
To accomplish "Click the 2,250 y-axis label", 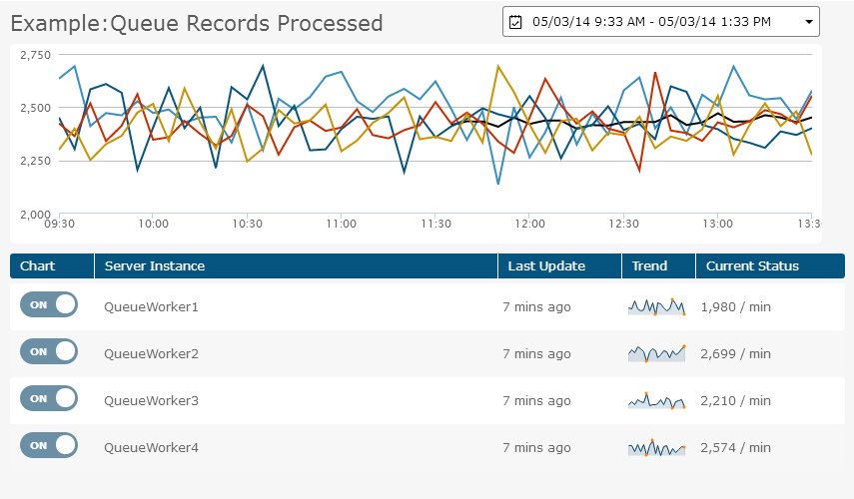I will pos(35,161).
